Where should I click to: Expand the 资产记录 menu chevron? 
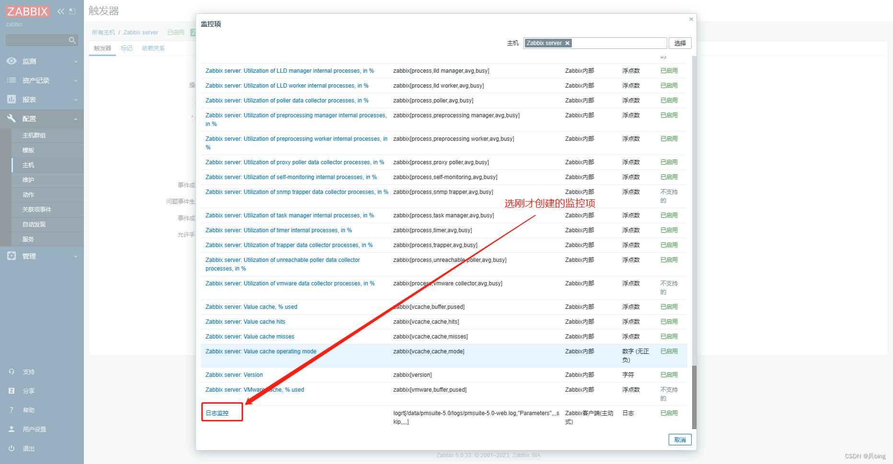click(76, 81)
